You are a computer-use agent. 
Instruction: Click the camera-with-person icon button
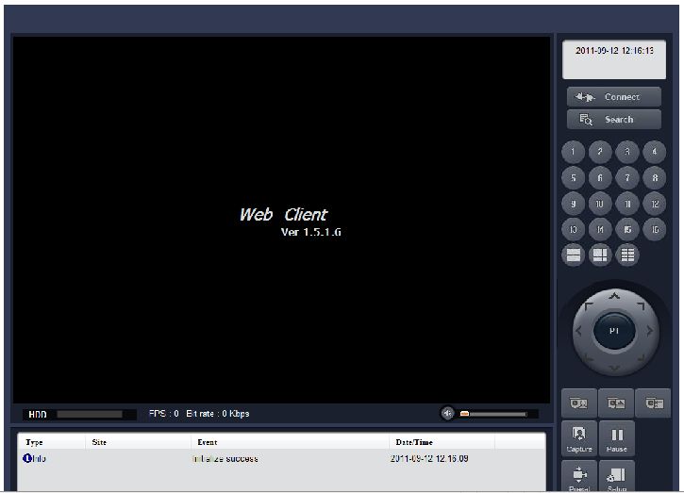pos(579,403)
